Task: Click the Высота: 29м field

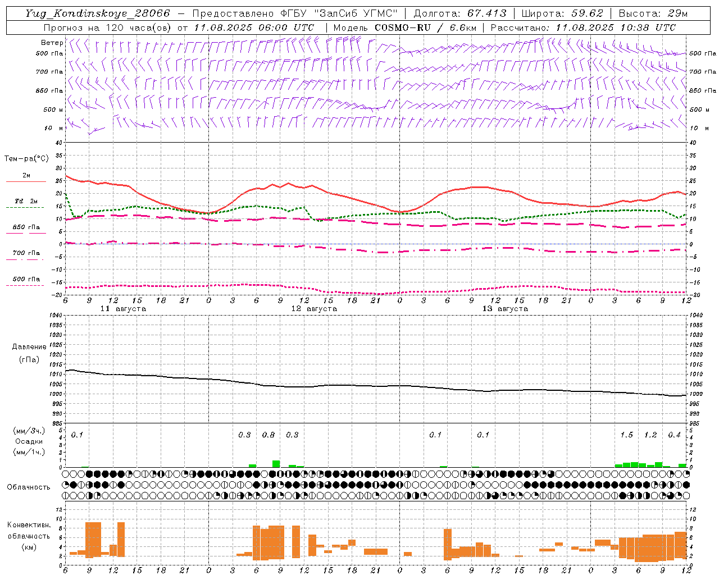Action: [x=653, y=13]
